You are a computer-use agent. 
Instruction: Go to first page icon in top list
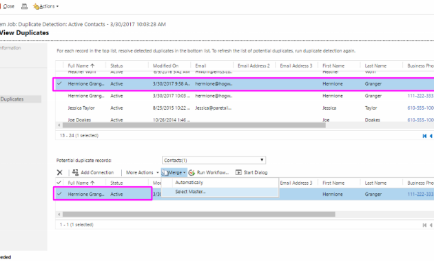424,136
